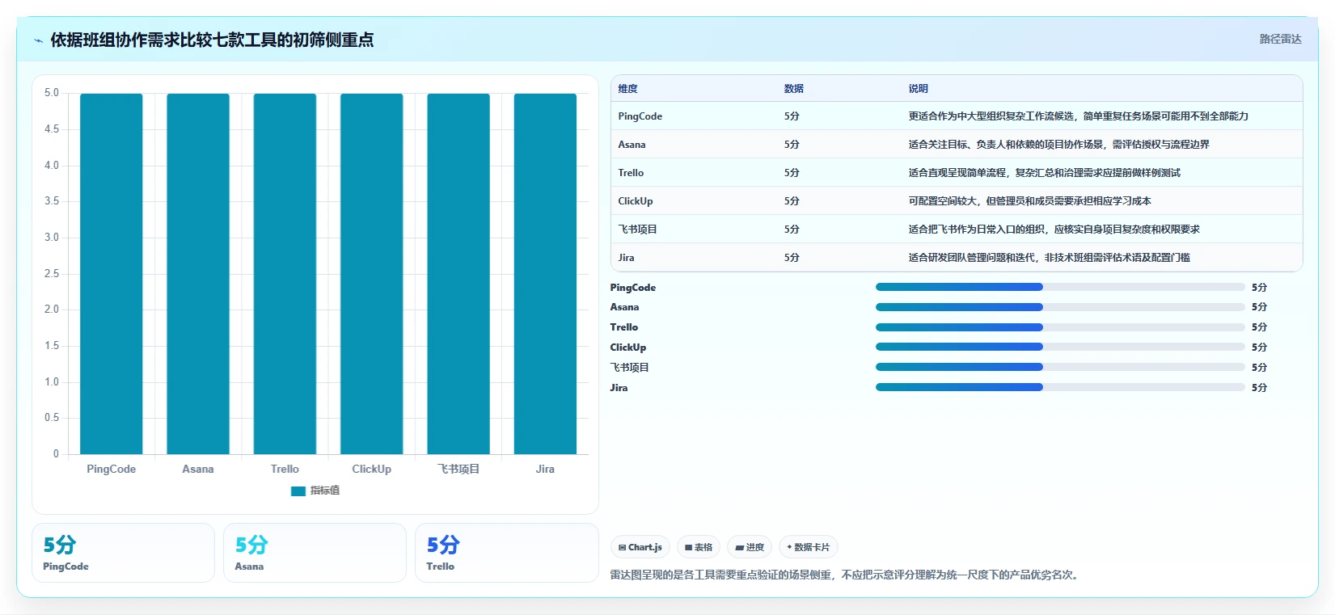Click the PingCode progress bar
The height and width of the screenshot is (615, 1335).
[1060, 287]
